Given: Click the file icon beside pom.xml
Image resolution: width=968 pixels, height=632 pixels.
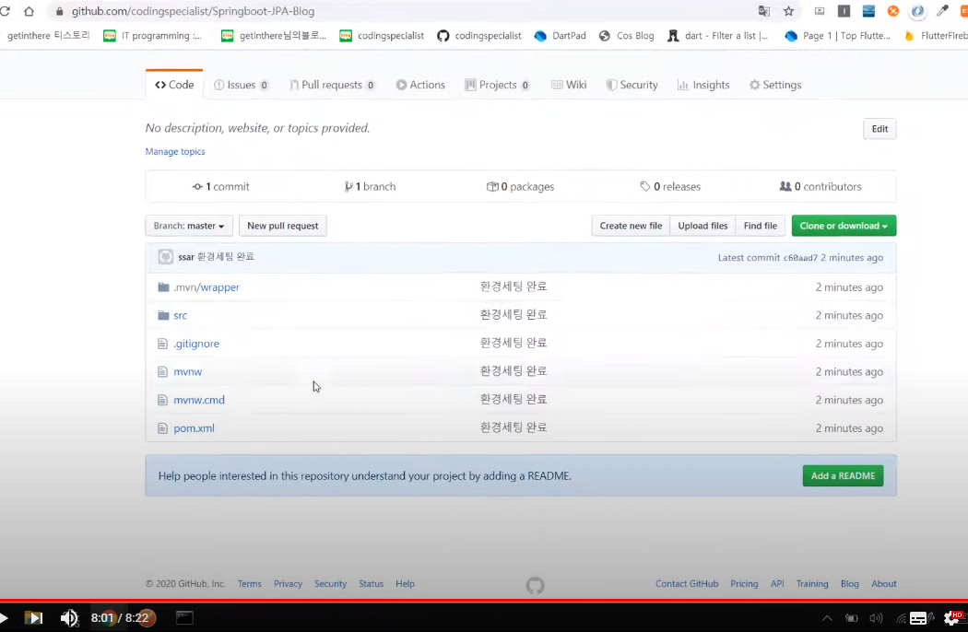Looking at the screenshot, I should 162,428.
